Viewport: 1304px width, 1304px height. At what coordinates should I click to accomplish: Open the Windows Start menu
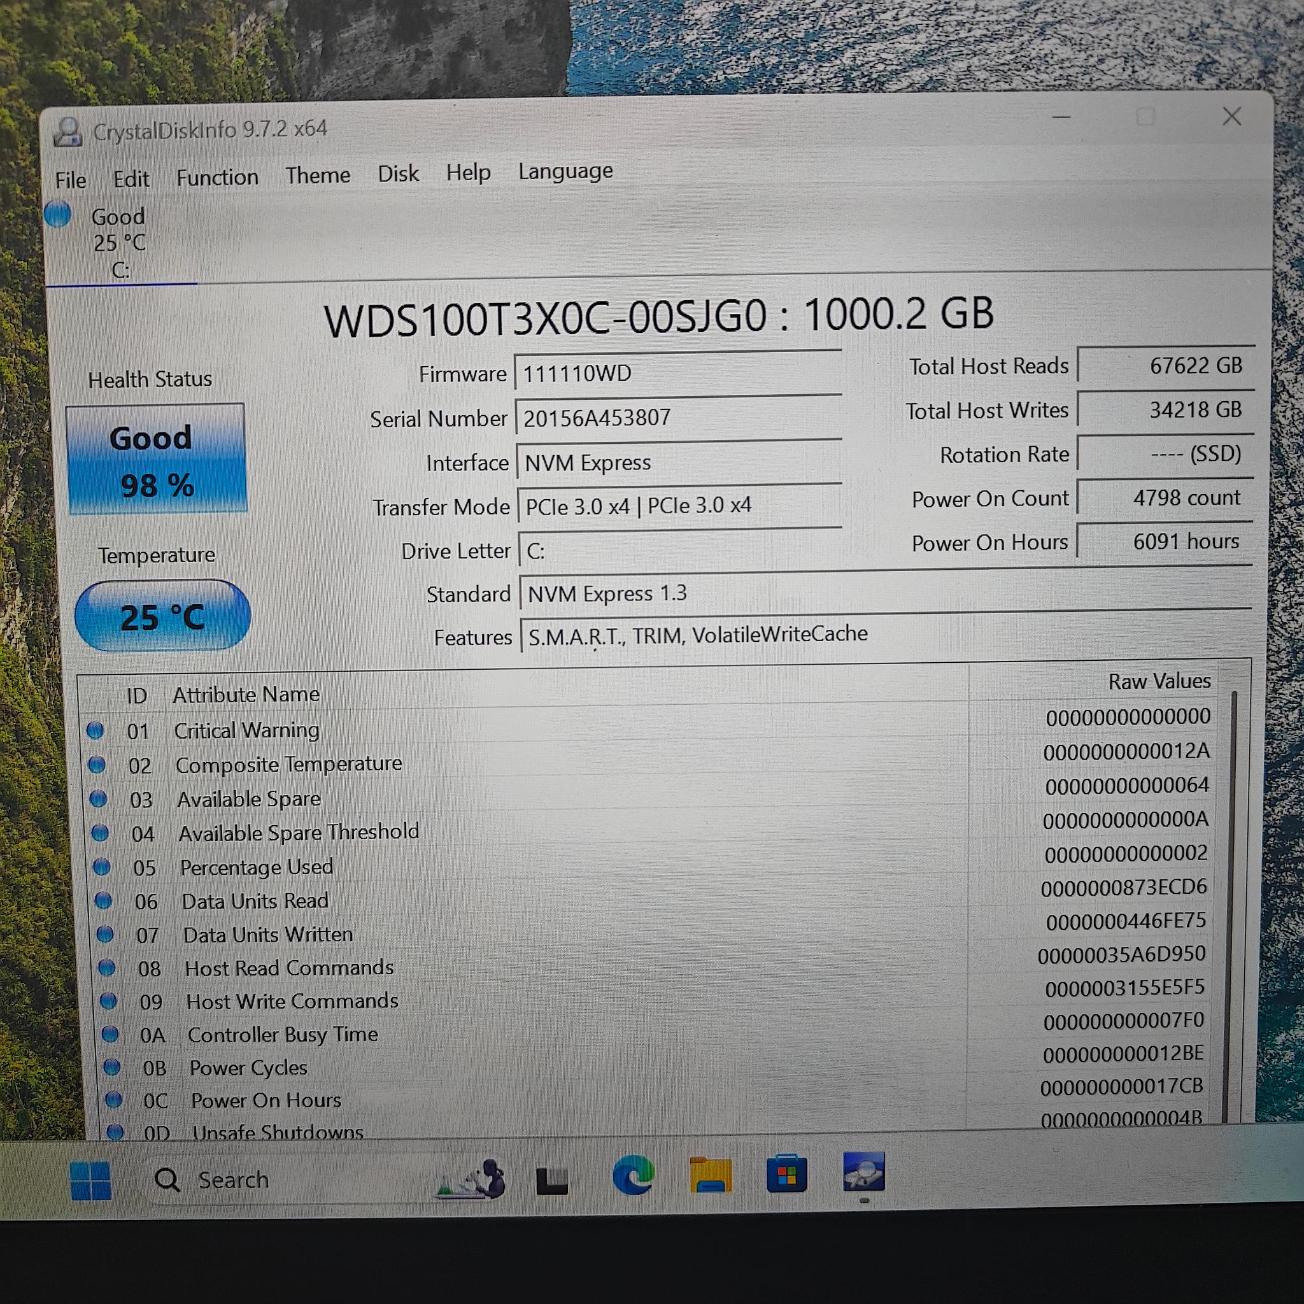(90, 1180)
